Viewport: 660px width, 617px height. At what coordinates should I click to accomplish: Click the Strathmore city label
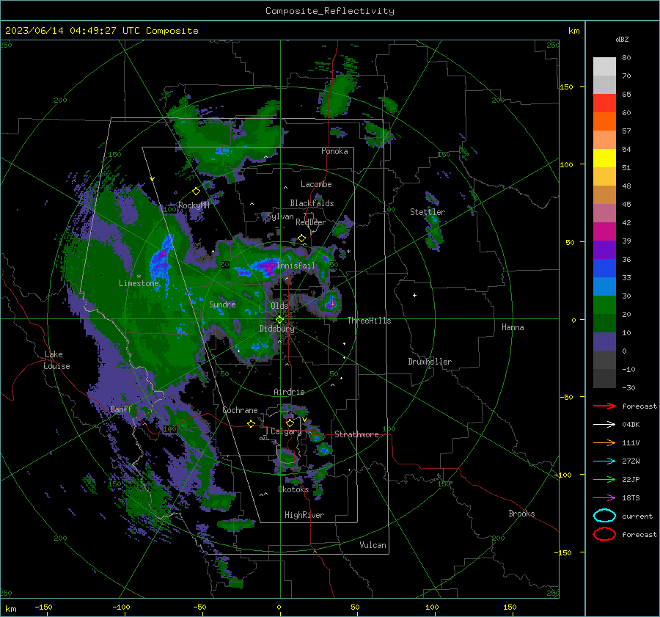(356, 434)
